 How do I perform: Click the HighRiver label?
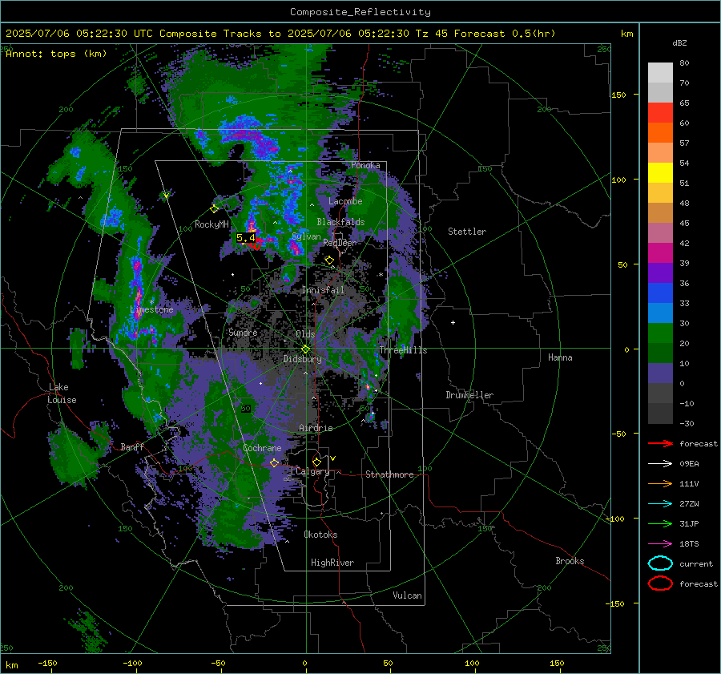click(x=332, y=563)
